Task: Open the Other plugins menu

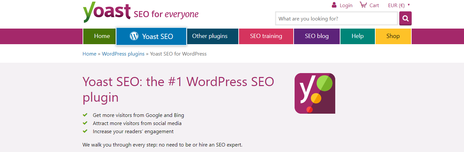Action: [210, 36]
